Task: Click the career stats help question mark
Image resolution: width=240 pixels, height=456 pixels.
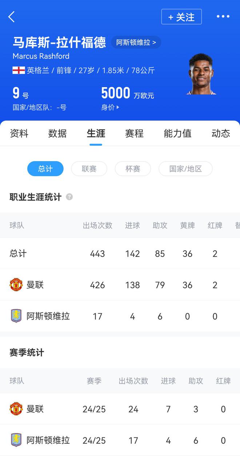Action: click(x=69, y=197)
